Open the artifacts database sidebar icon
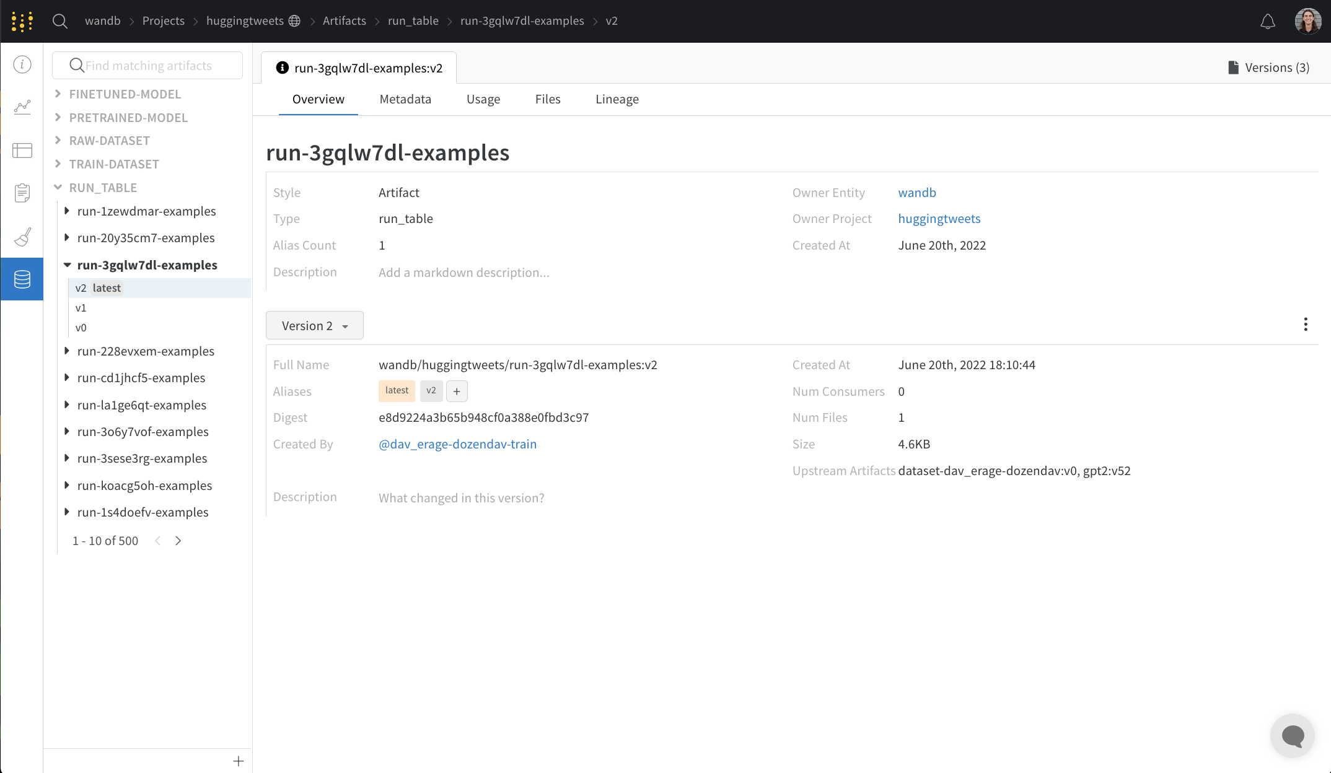Image resolution: width=1331 pixels, height=773 pixels. 22,279
